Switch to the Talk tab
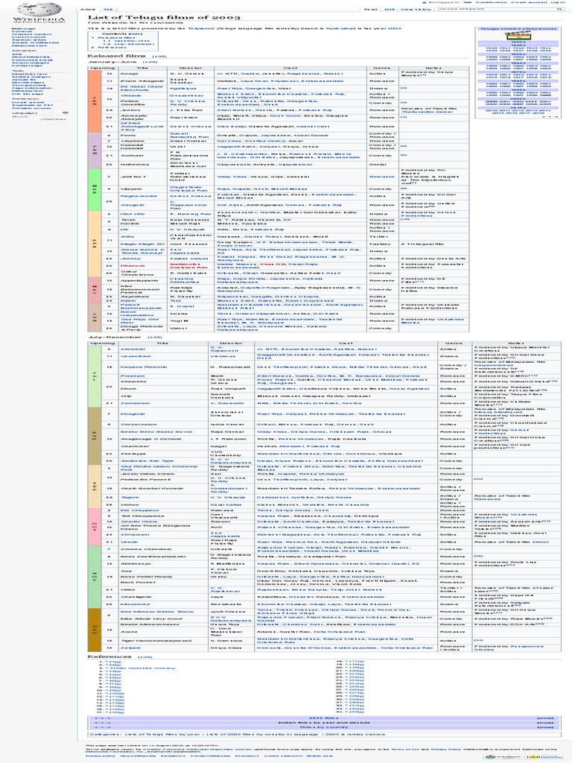This screenshot has width=572, height=763. coord(108,9)
